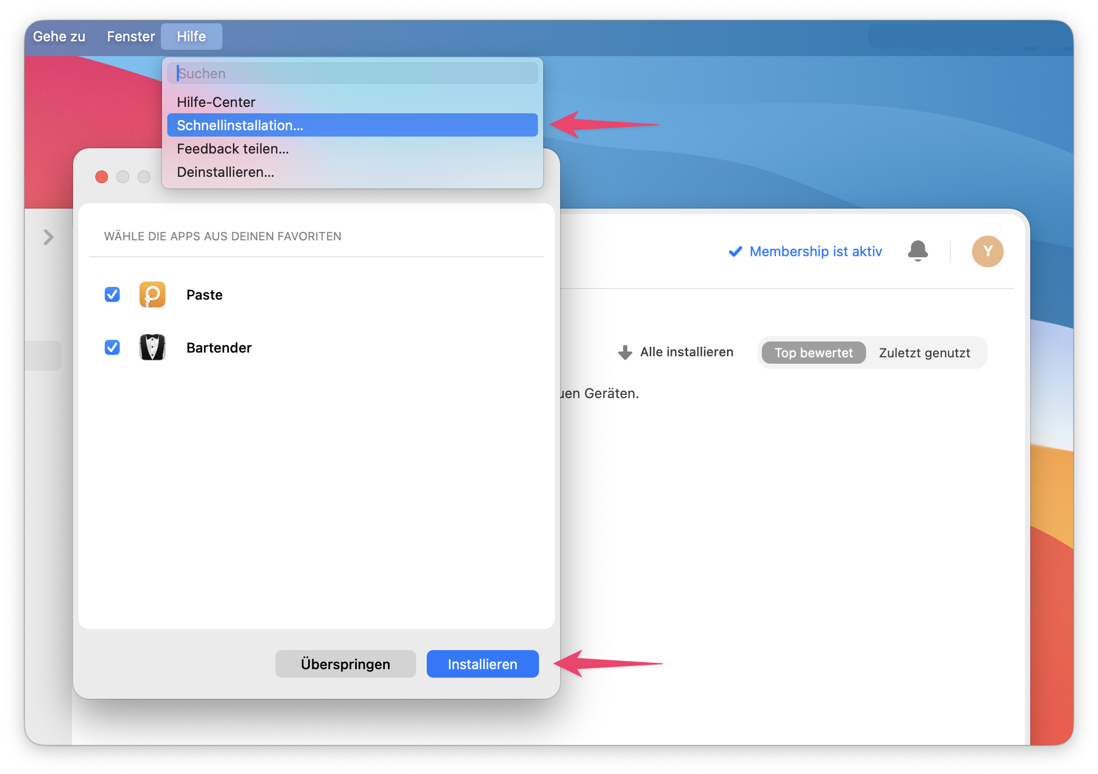Choose Deinstallieren… from the menu

point(353,172)
